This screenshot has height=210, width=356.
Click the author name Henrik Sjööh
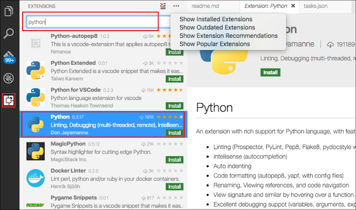click(65, 186)
